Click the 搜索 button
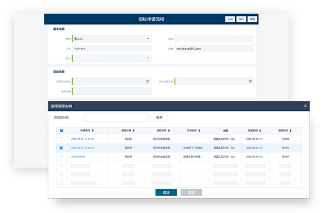The height and width of the screenshot is (213, 323). click(160, 117)
